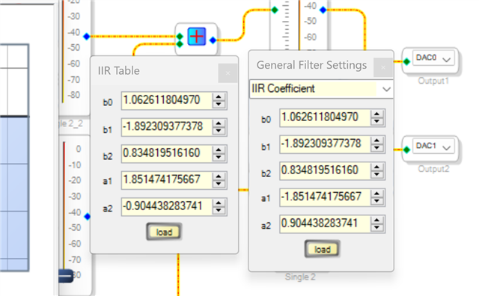This screenshot has height=296, width=479.
Task: Open the DAC0 output dropdown
Action: coord(446,60)
